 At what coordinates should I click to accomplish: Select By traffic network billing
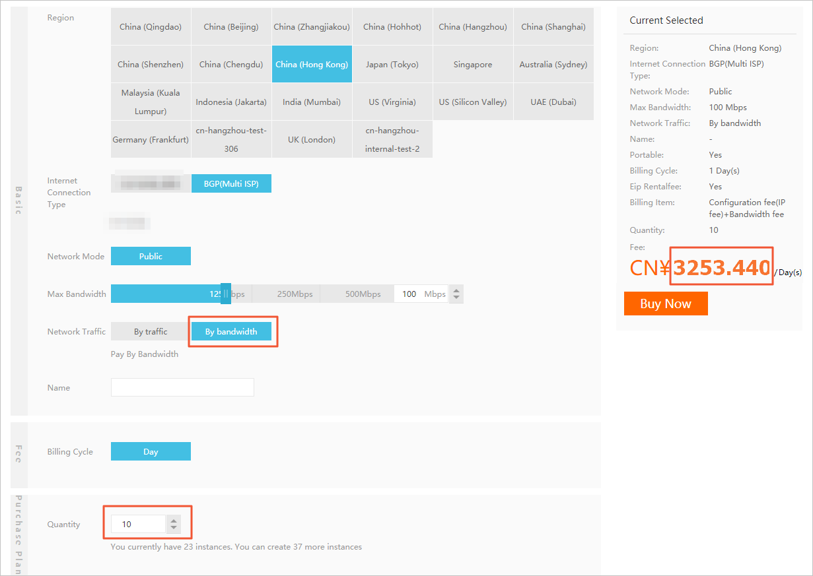coord(151,332)
